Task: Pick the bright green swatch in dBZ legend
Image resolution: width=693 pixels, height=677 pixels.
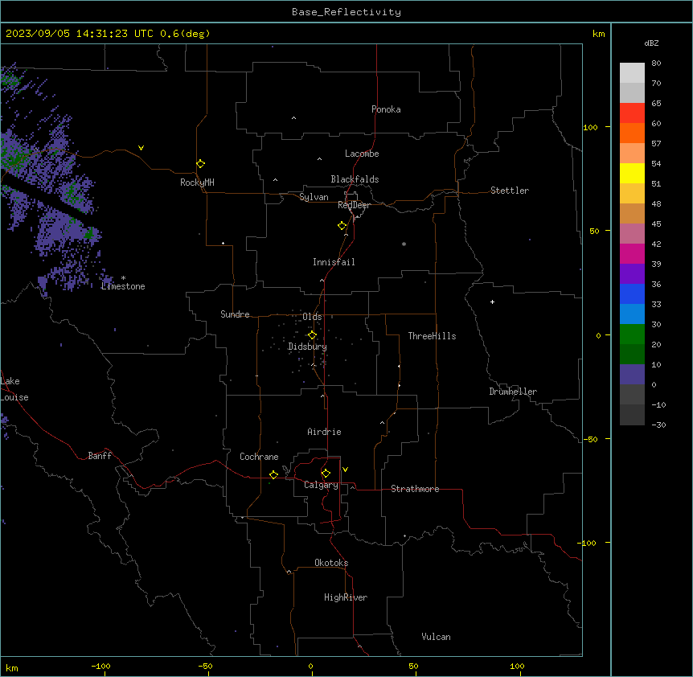Action: 632,334
